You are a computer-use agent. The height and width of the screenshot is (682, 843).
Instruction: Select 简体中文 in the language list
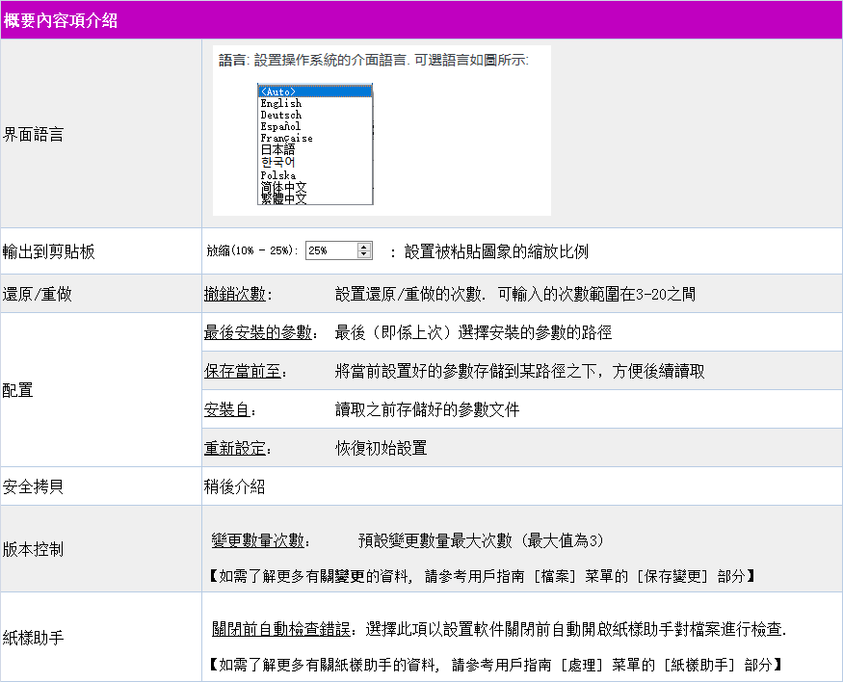tap(283, 187)
